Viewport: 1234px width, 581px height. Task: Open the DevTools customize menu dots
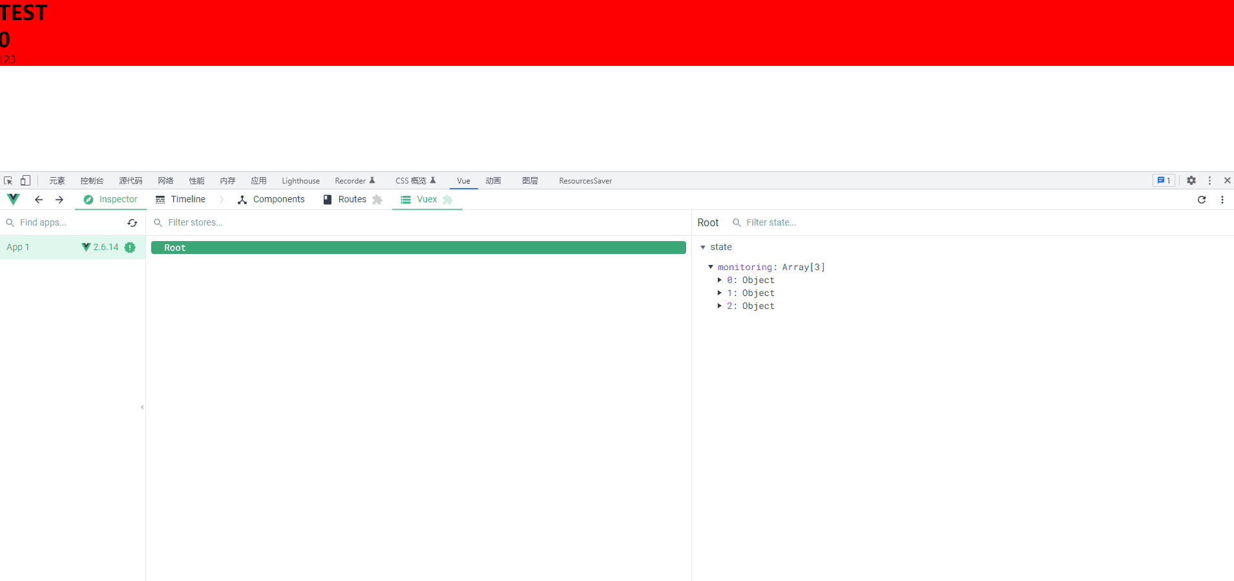1209,181
